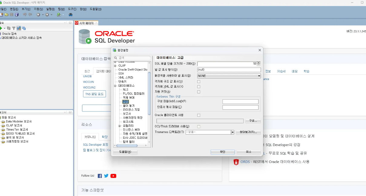
Task: Click the preferences tree vertical scrollbar
Action: point(149,94)
